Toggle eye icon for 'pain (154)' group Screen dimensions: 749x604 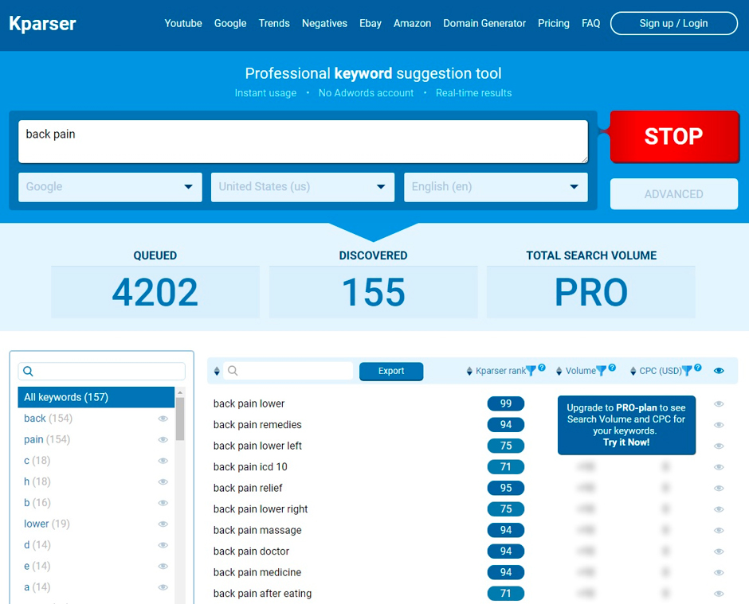click(163, 439)
